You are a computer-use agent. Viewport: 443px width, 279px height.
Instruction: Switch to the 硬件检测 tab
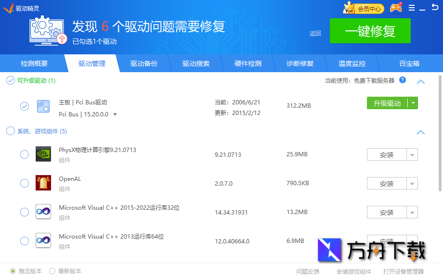[248, 63]
